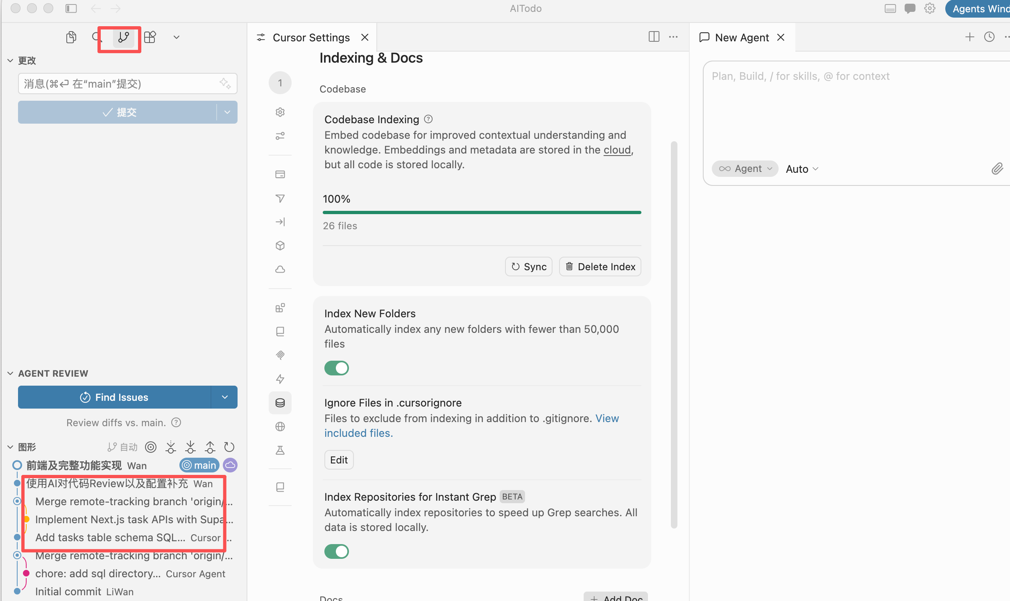The image size is (1010, 601).
Task: Close the Cursor Settings tab
Action: point(365,37)
